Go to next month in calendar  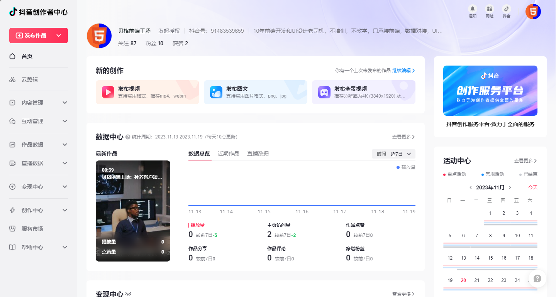coord(510,187)
